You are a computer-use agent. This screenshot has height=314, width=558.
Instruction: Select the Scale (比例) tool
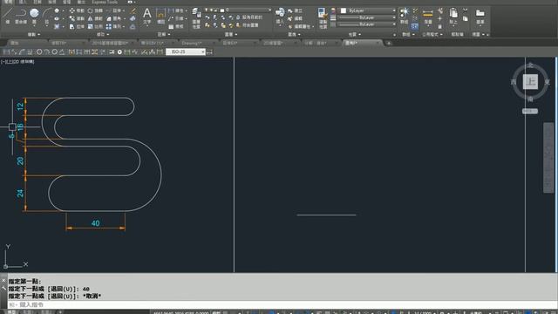[x=95, y=26]
